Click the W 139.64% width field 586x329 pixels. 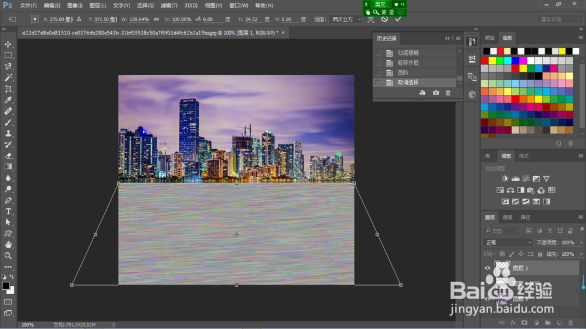[x=139, y=19]
